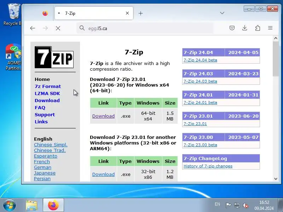Click the network tray icon
The image size is (283, 212).
237,205
